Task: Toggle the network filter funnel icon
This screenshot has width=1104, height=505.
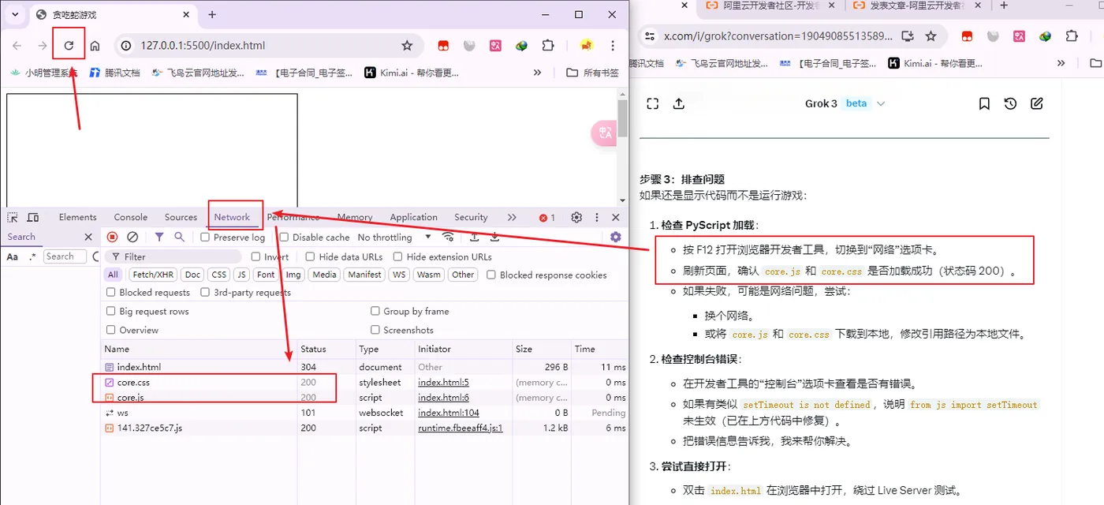Action: (159, 237)
